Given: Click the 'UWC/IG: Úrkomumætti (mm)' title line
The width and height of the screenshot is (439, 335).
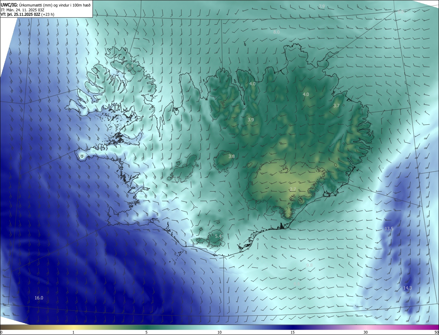Looking at the screenshot, I should (x=46, y=5).
